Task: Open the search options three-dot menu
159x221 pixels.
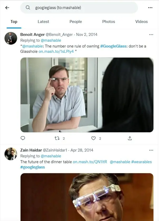Action: (x=150, y=8)
